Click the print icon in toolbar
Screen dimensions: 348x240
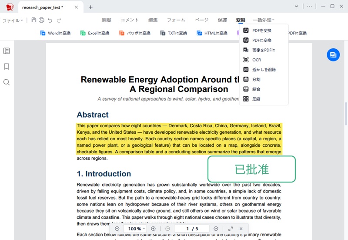click(41, 20)
